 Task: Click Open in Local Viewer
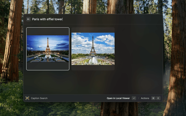click(118, 98)
